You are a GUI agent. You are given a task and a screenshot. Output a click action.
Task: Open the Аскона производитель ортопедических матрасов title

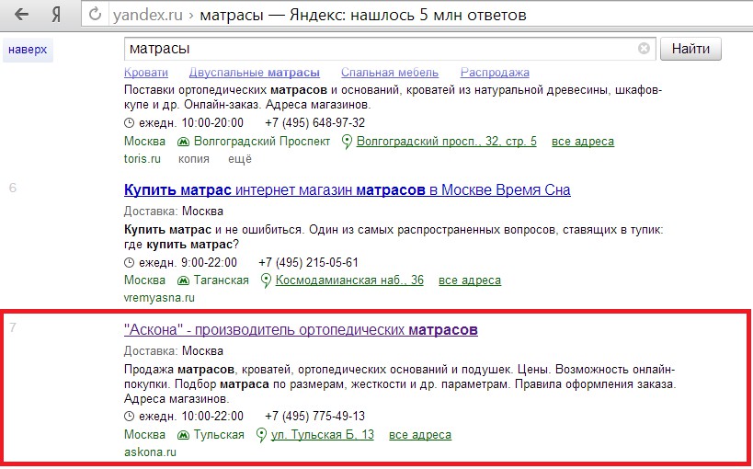click(x=301, y=329)
